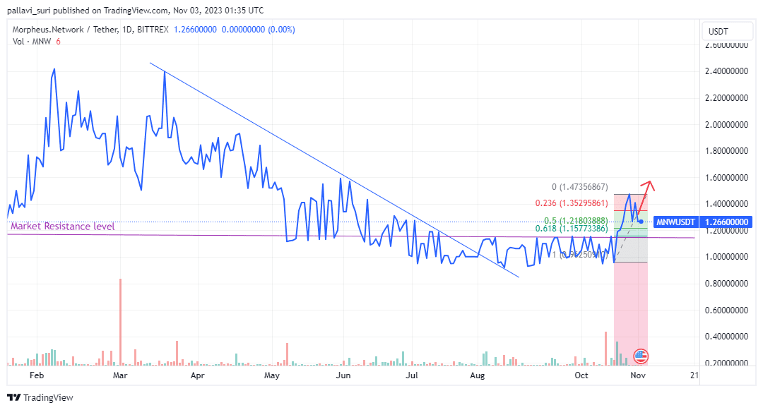Open the USDT currency selector
The image size is (763, 410).
pos(718,32)
